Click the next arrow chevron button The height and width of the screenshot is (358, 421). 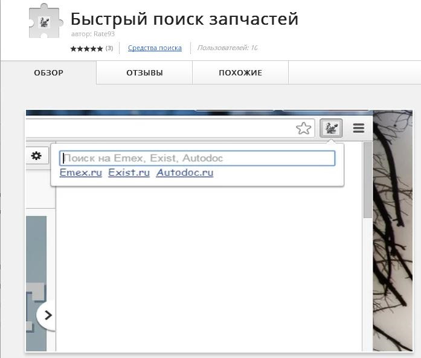pyautogui.click(x=48, y=315)
